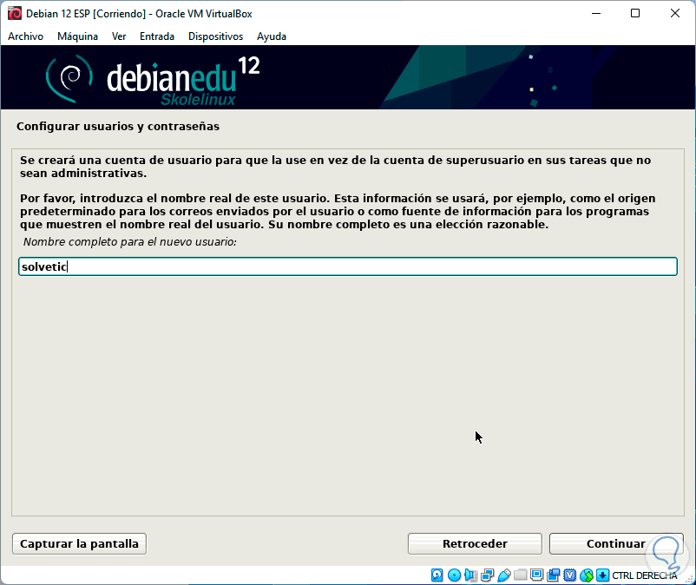The width and height of the screenshot is (696, 585).
Task: Click the USB devices status icon
Action: [x=504, y=575]
